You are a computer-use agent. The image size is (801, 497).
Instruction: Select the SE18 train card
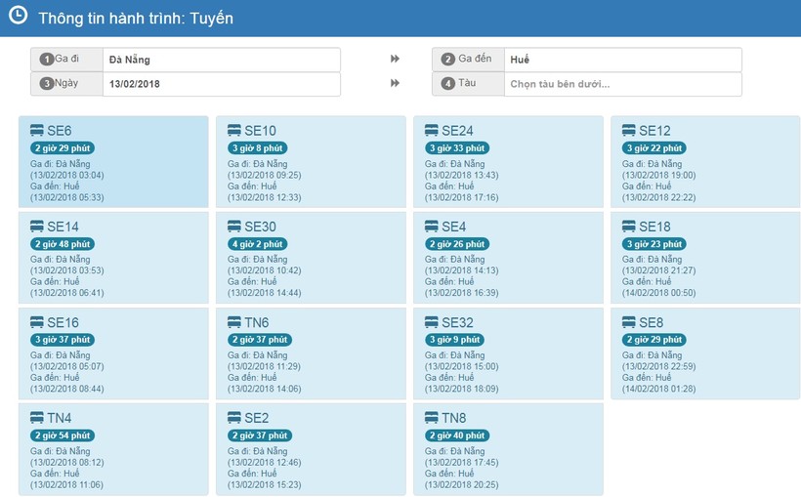coord(705,257)
